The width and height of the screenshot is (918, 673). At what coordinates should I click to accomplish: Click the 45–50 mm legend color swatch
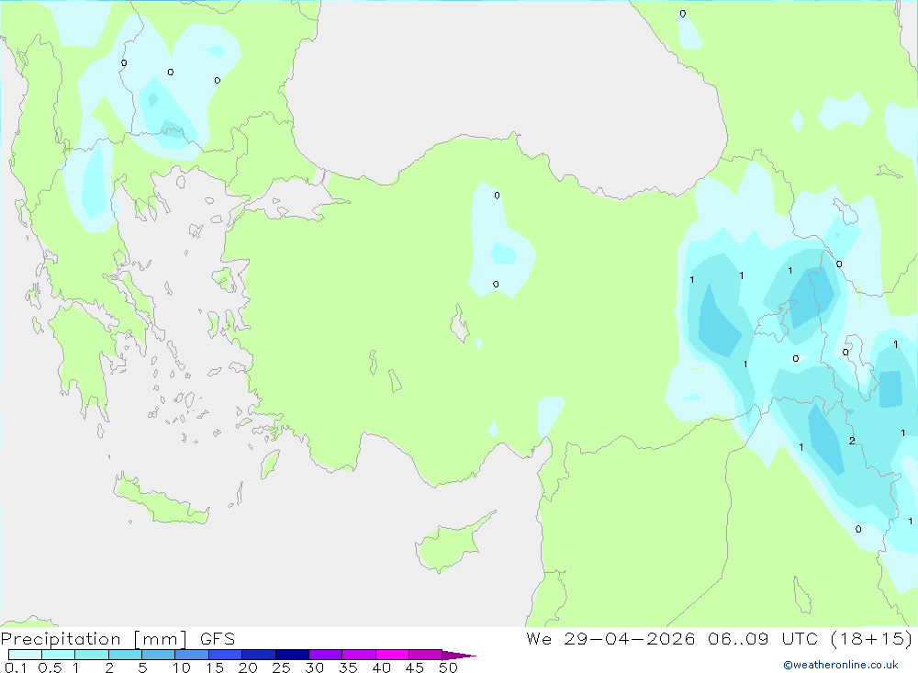(x=426, y=655)
